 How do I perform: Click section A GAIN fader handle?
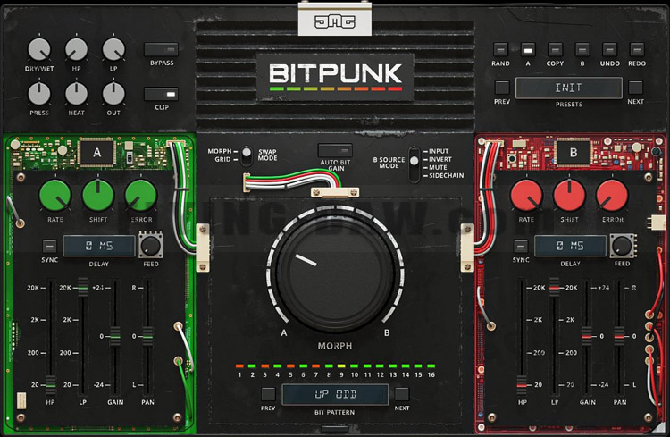(115, 337)
